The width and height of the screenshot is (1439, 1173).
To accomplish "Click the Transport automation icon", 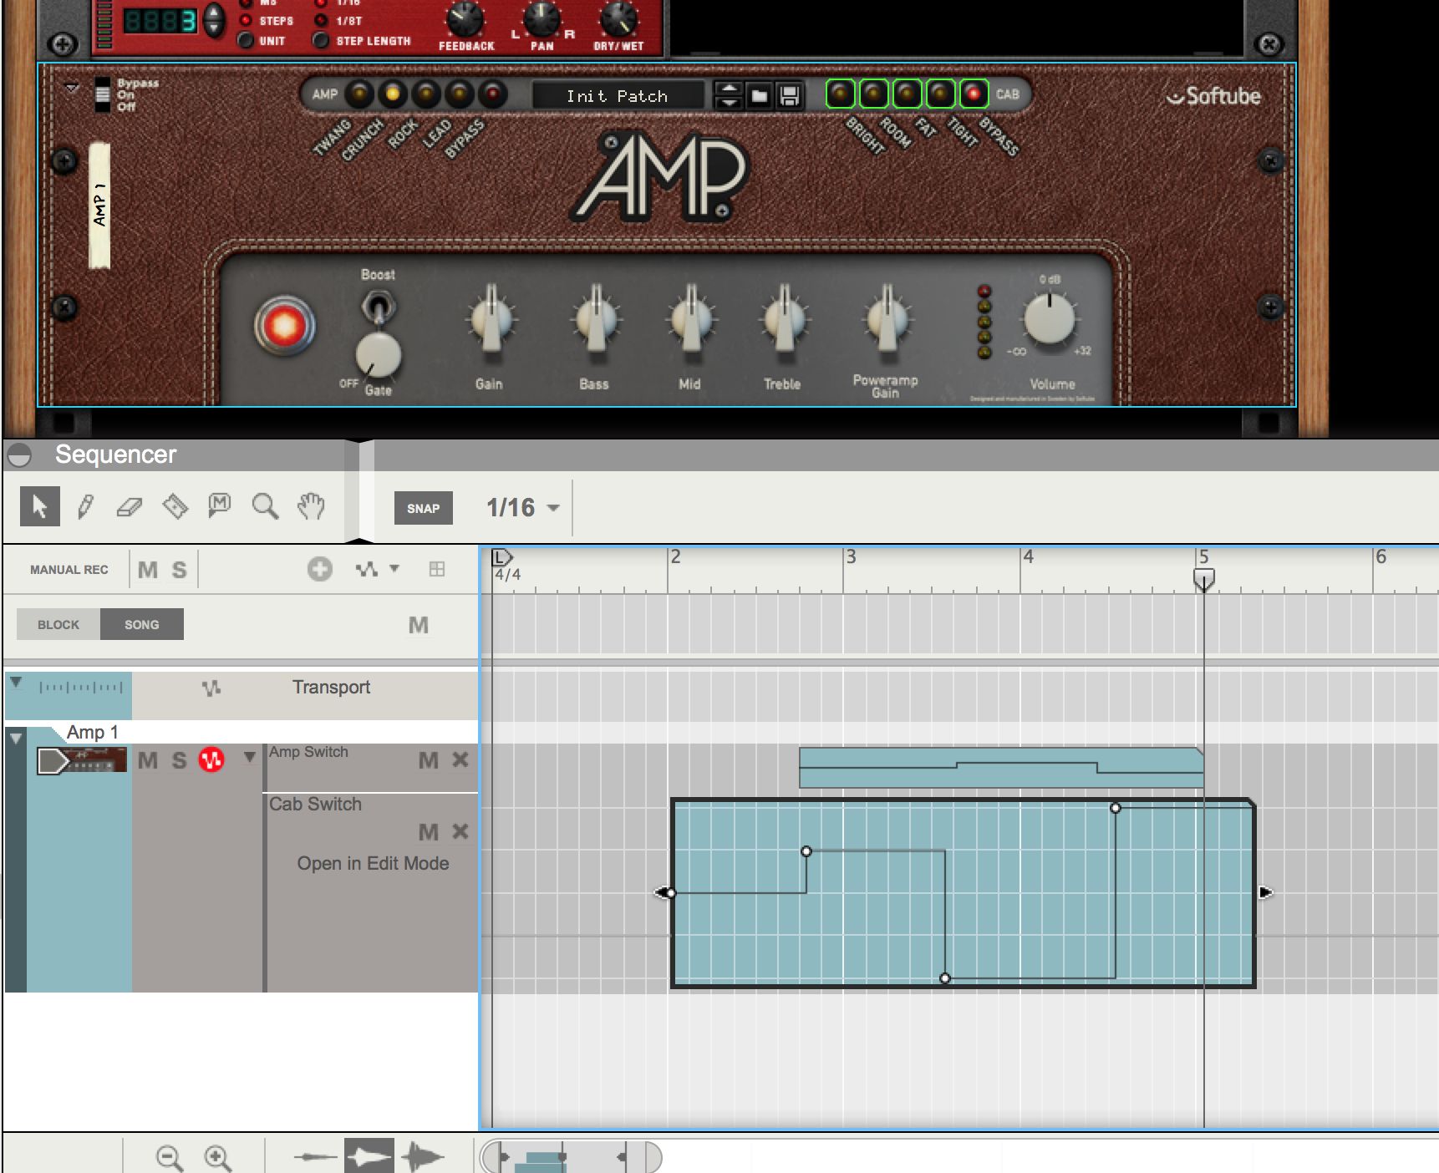I will pyautogui.click(x=211, y=688).
